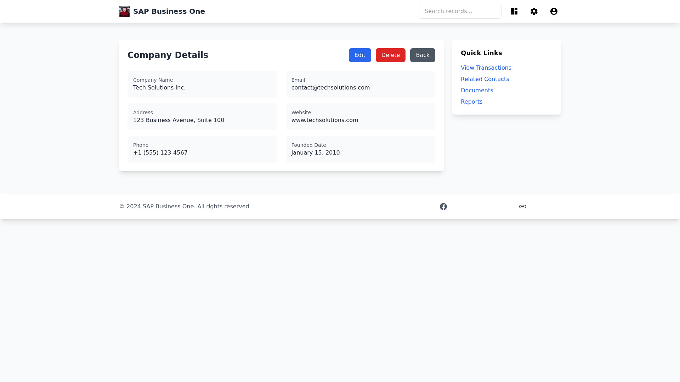Open the Facebook icon in footer
The height and width of the screenshot is (382, 680).
tap(443, 207)
